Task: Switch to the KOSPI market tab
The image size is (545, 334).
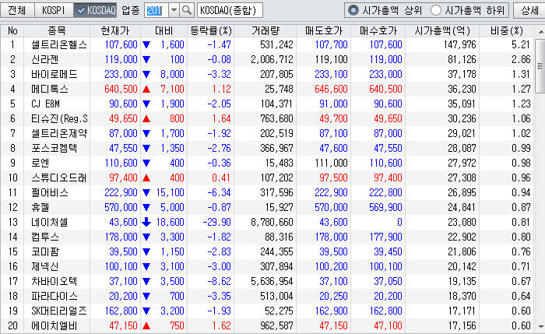Action: coord(54,11)
